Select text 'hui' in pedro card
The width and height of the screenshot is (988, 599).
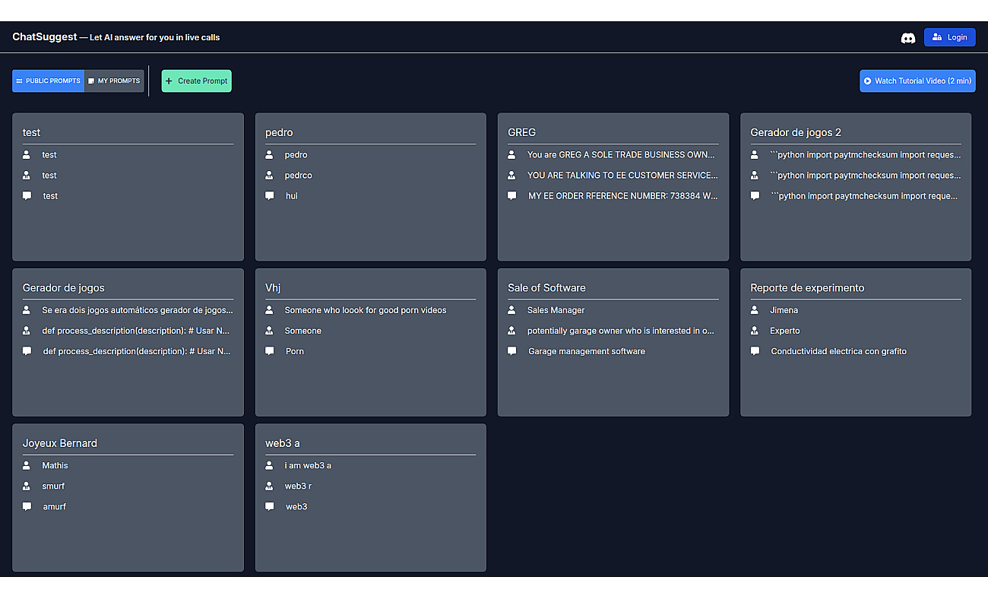291,195
